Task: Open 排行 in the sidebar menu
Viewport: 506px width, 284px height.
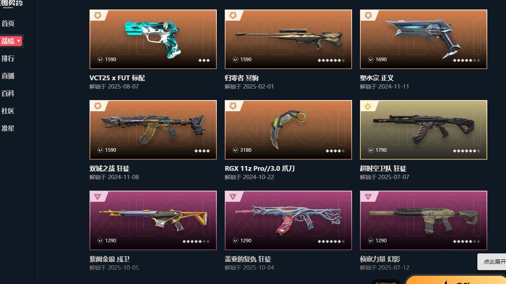Action: (8, 58)
